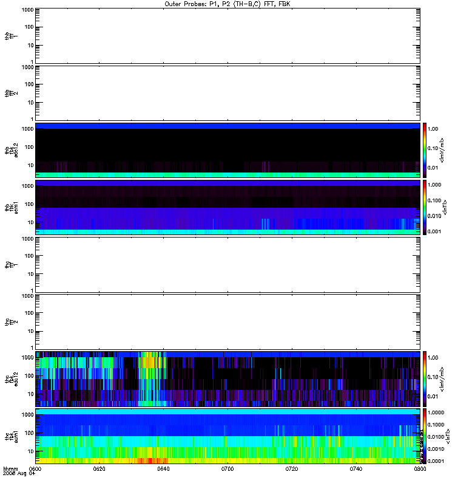
Task: Click the <|mV/m|> unit label of thc edc12
Action: (442, 379)
